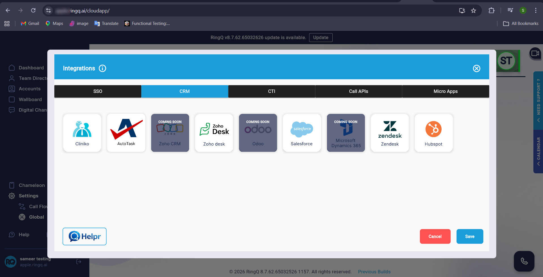Viewport: 543px width, 277px height.
Task: Select the CRM tab
Action: [x=185, y=91]
